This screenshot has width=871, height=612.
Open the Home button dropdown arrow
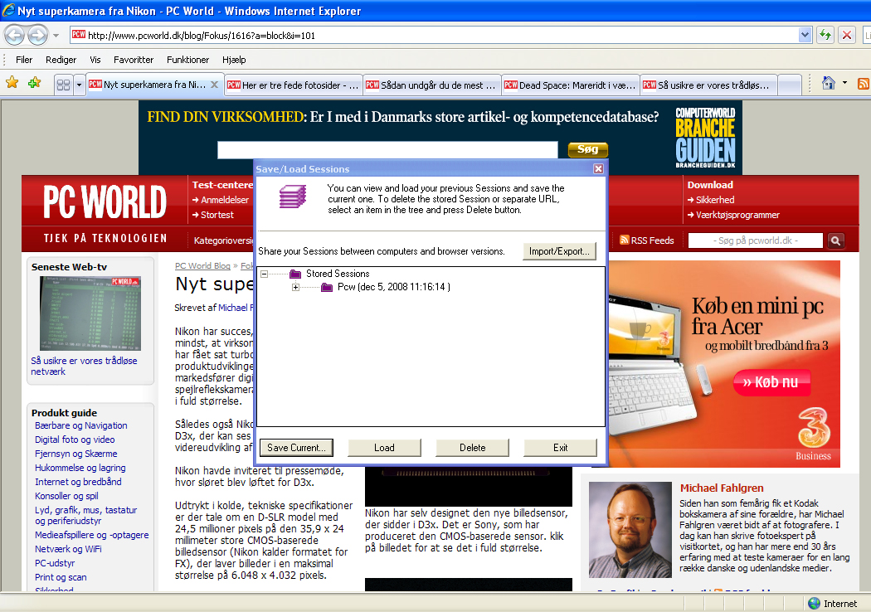click(845, 83)
